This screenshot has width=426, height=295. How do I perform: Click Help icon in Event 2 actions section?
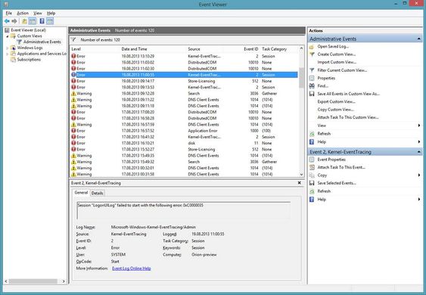[x=312, y=200]
